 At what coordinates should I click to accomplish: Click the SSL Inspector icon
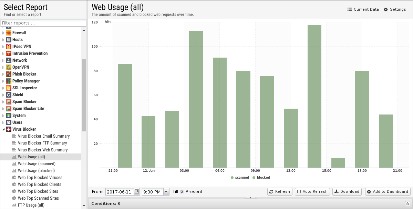[x=9, y=88]
